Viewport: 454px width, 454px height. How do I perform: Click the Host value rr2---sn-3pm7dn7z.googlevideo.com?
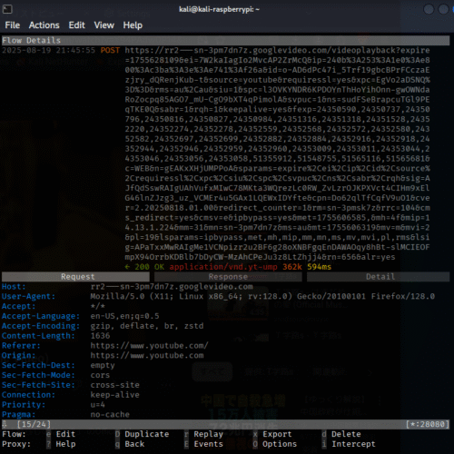pyautogui.click(x=172, y=287)
